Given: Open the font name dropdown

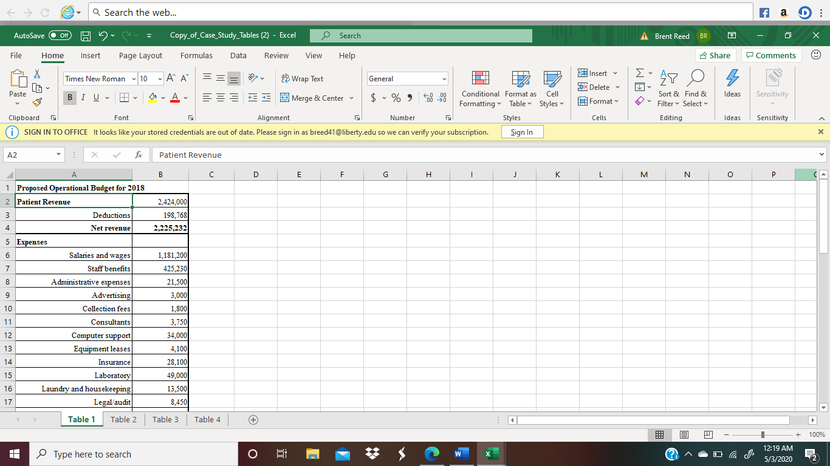Looking at the screenshot, I should tap(134, 79).
